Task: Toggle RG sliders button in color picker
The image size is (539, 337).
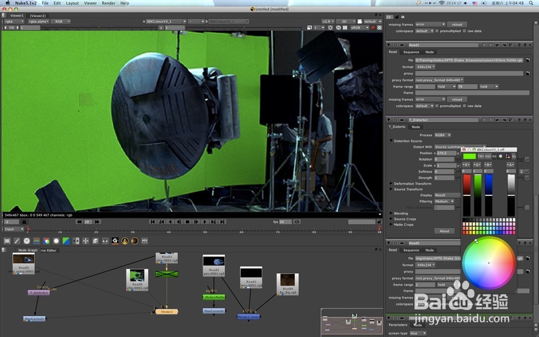Action: point(494,156)
